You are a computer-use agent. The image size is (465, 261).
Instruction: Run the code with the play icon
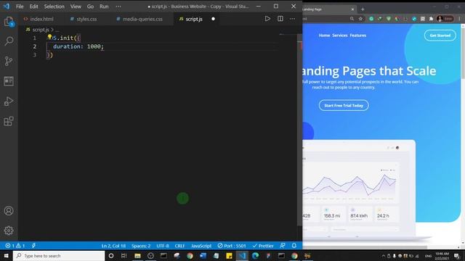coord(267,19)
